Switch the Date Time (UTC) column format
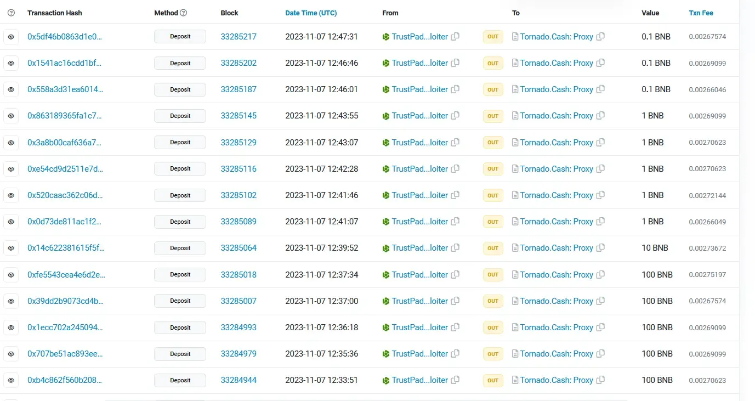This screenshot has width=755, height=401. point(311,13)
